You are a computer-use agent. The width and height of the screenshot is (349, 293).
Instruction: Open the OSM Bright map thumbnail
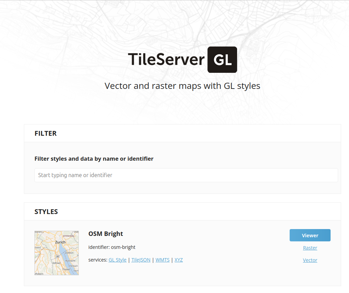pos(56,253)
